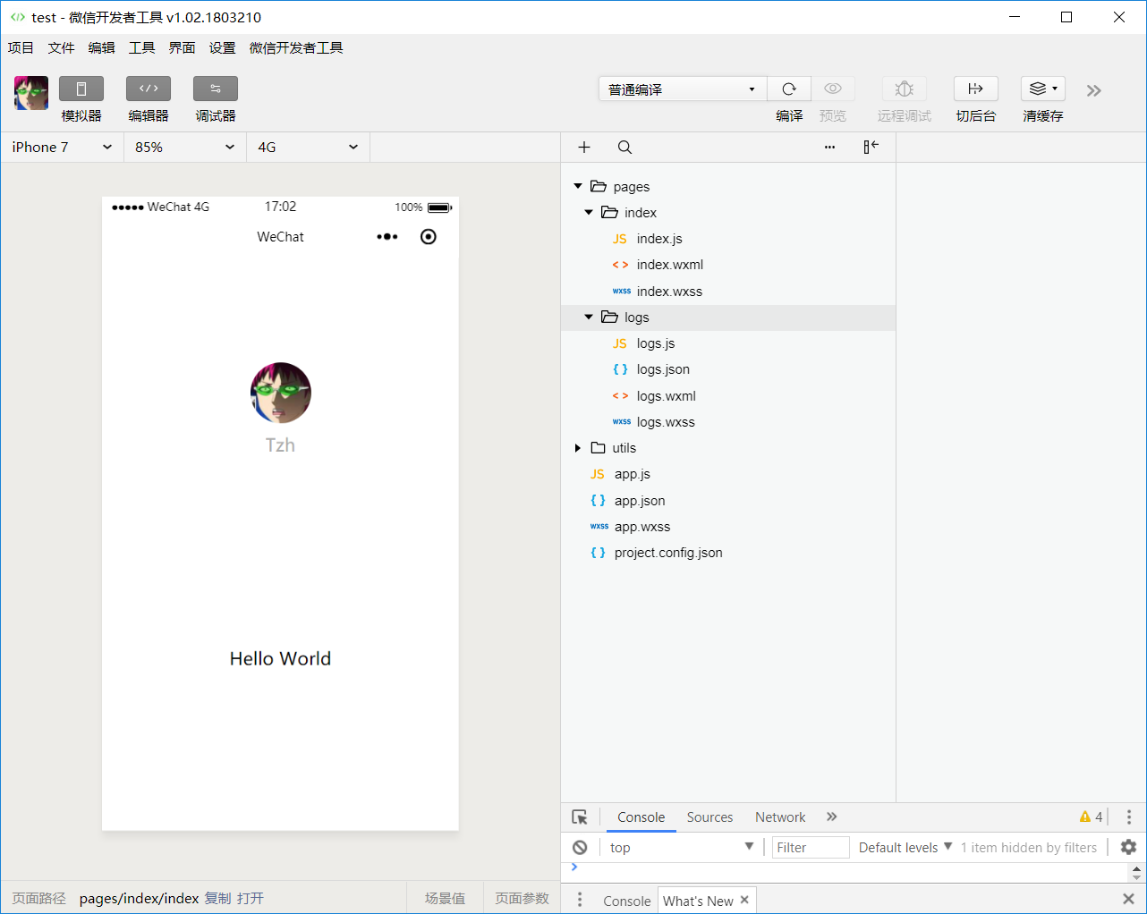
Task: Open the 85% zoom dropdown
Action: pyautogui.click(x=185, y=148)
